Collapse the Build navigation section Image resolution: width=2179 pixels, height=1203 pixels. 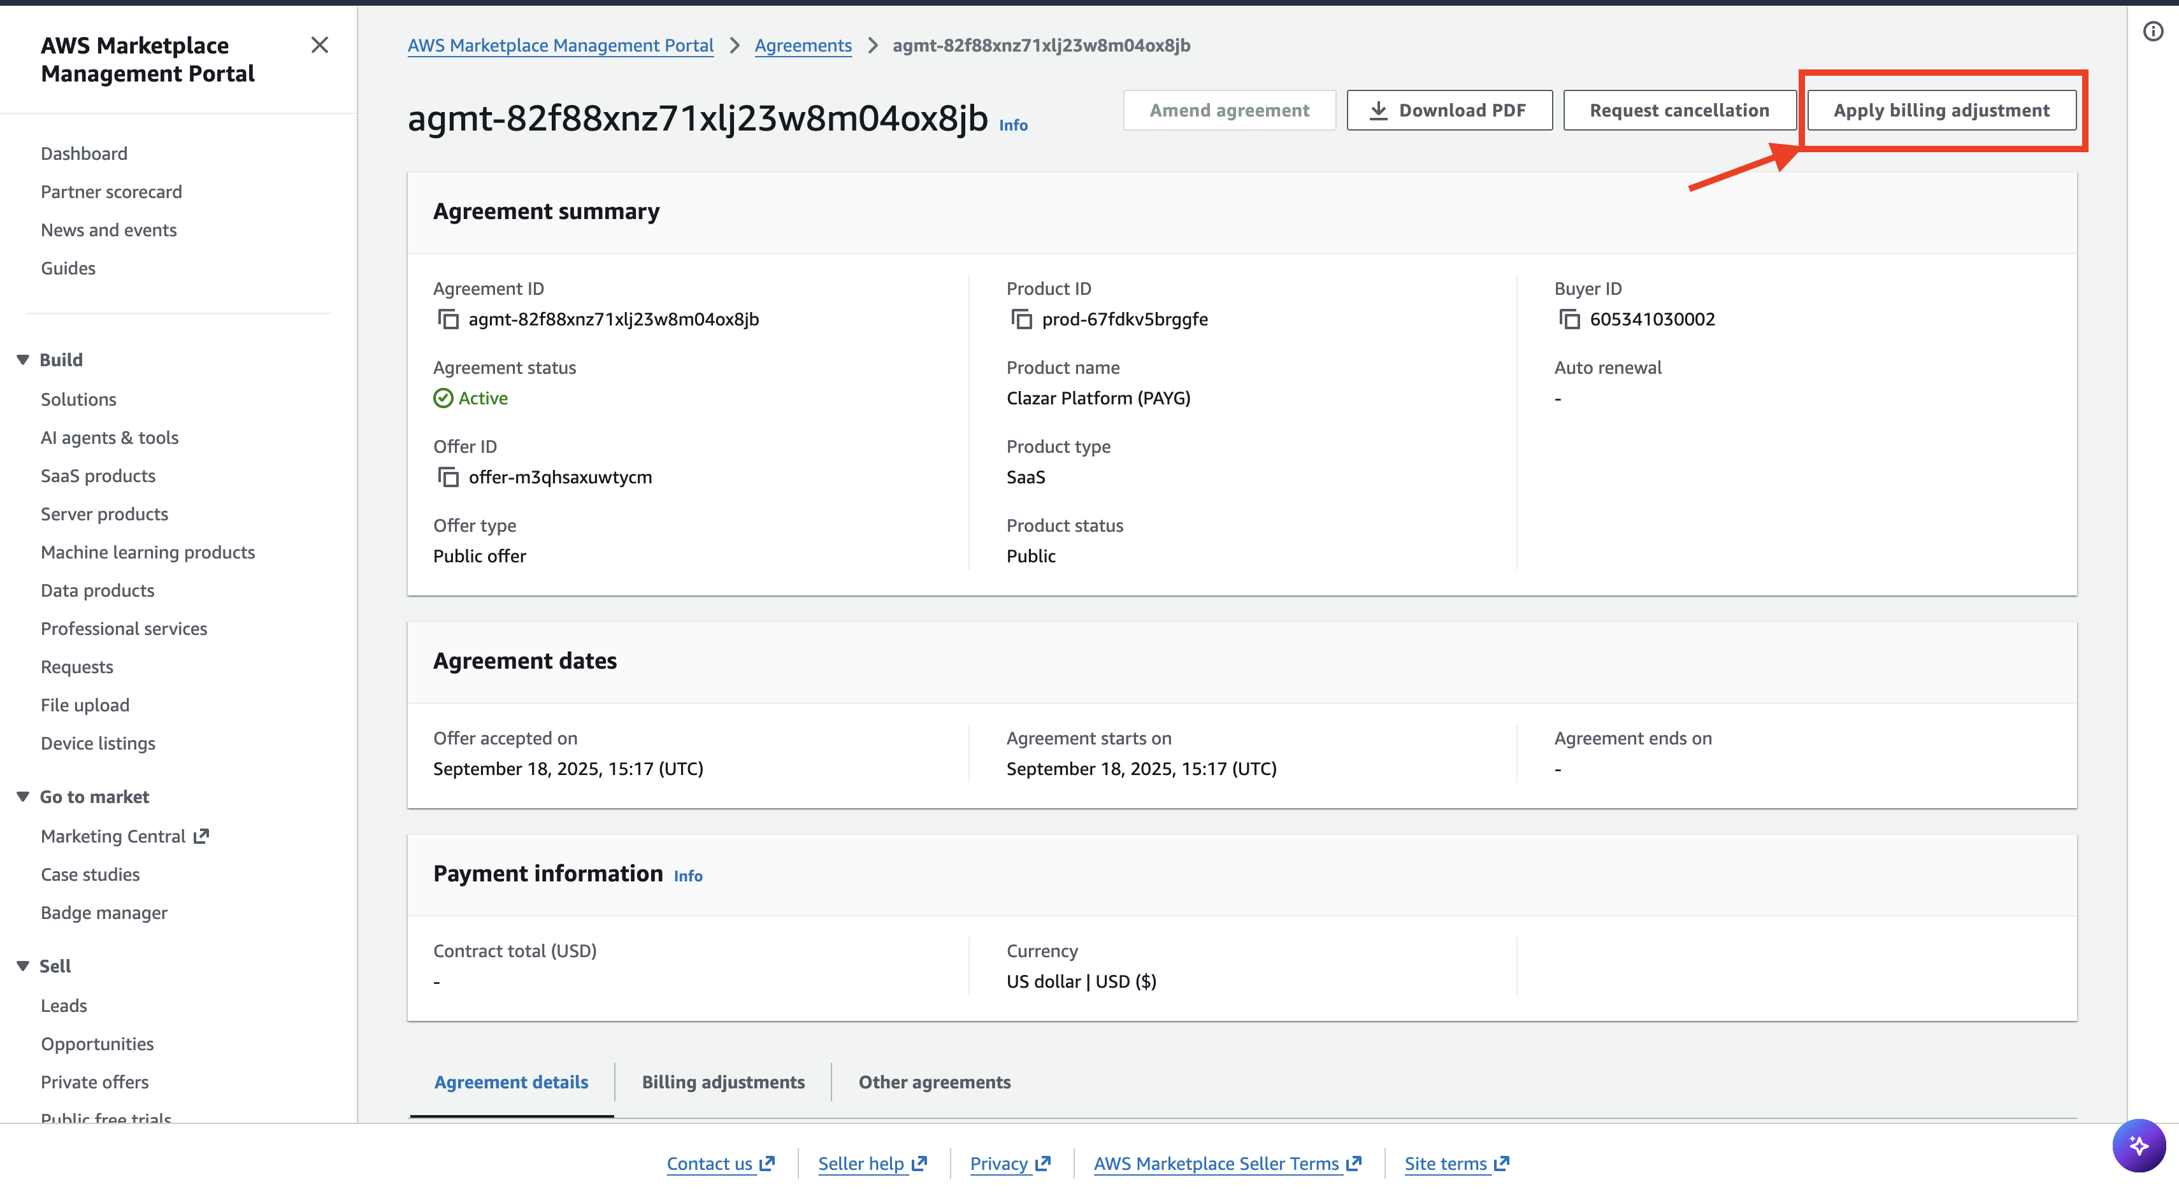pyautogui.click(x=23, y=360)
